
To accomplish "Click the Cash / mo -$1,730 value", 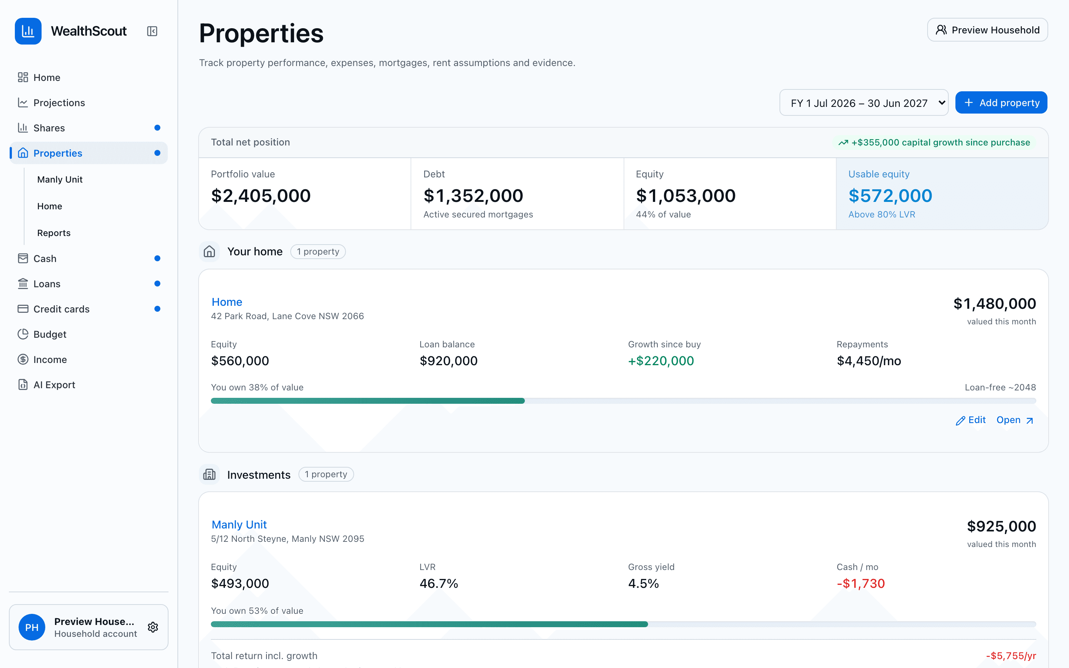I will 860,584.
